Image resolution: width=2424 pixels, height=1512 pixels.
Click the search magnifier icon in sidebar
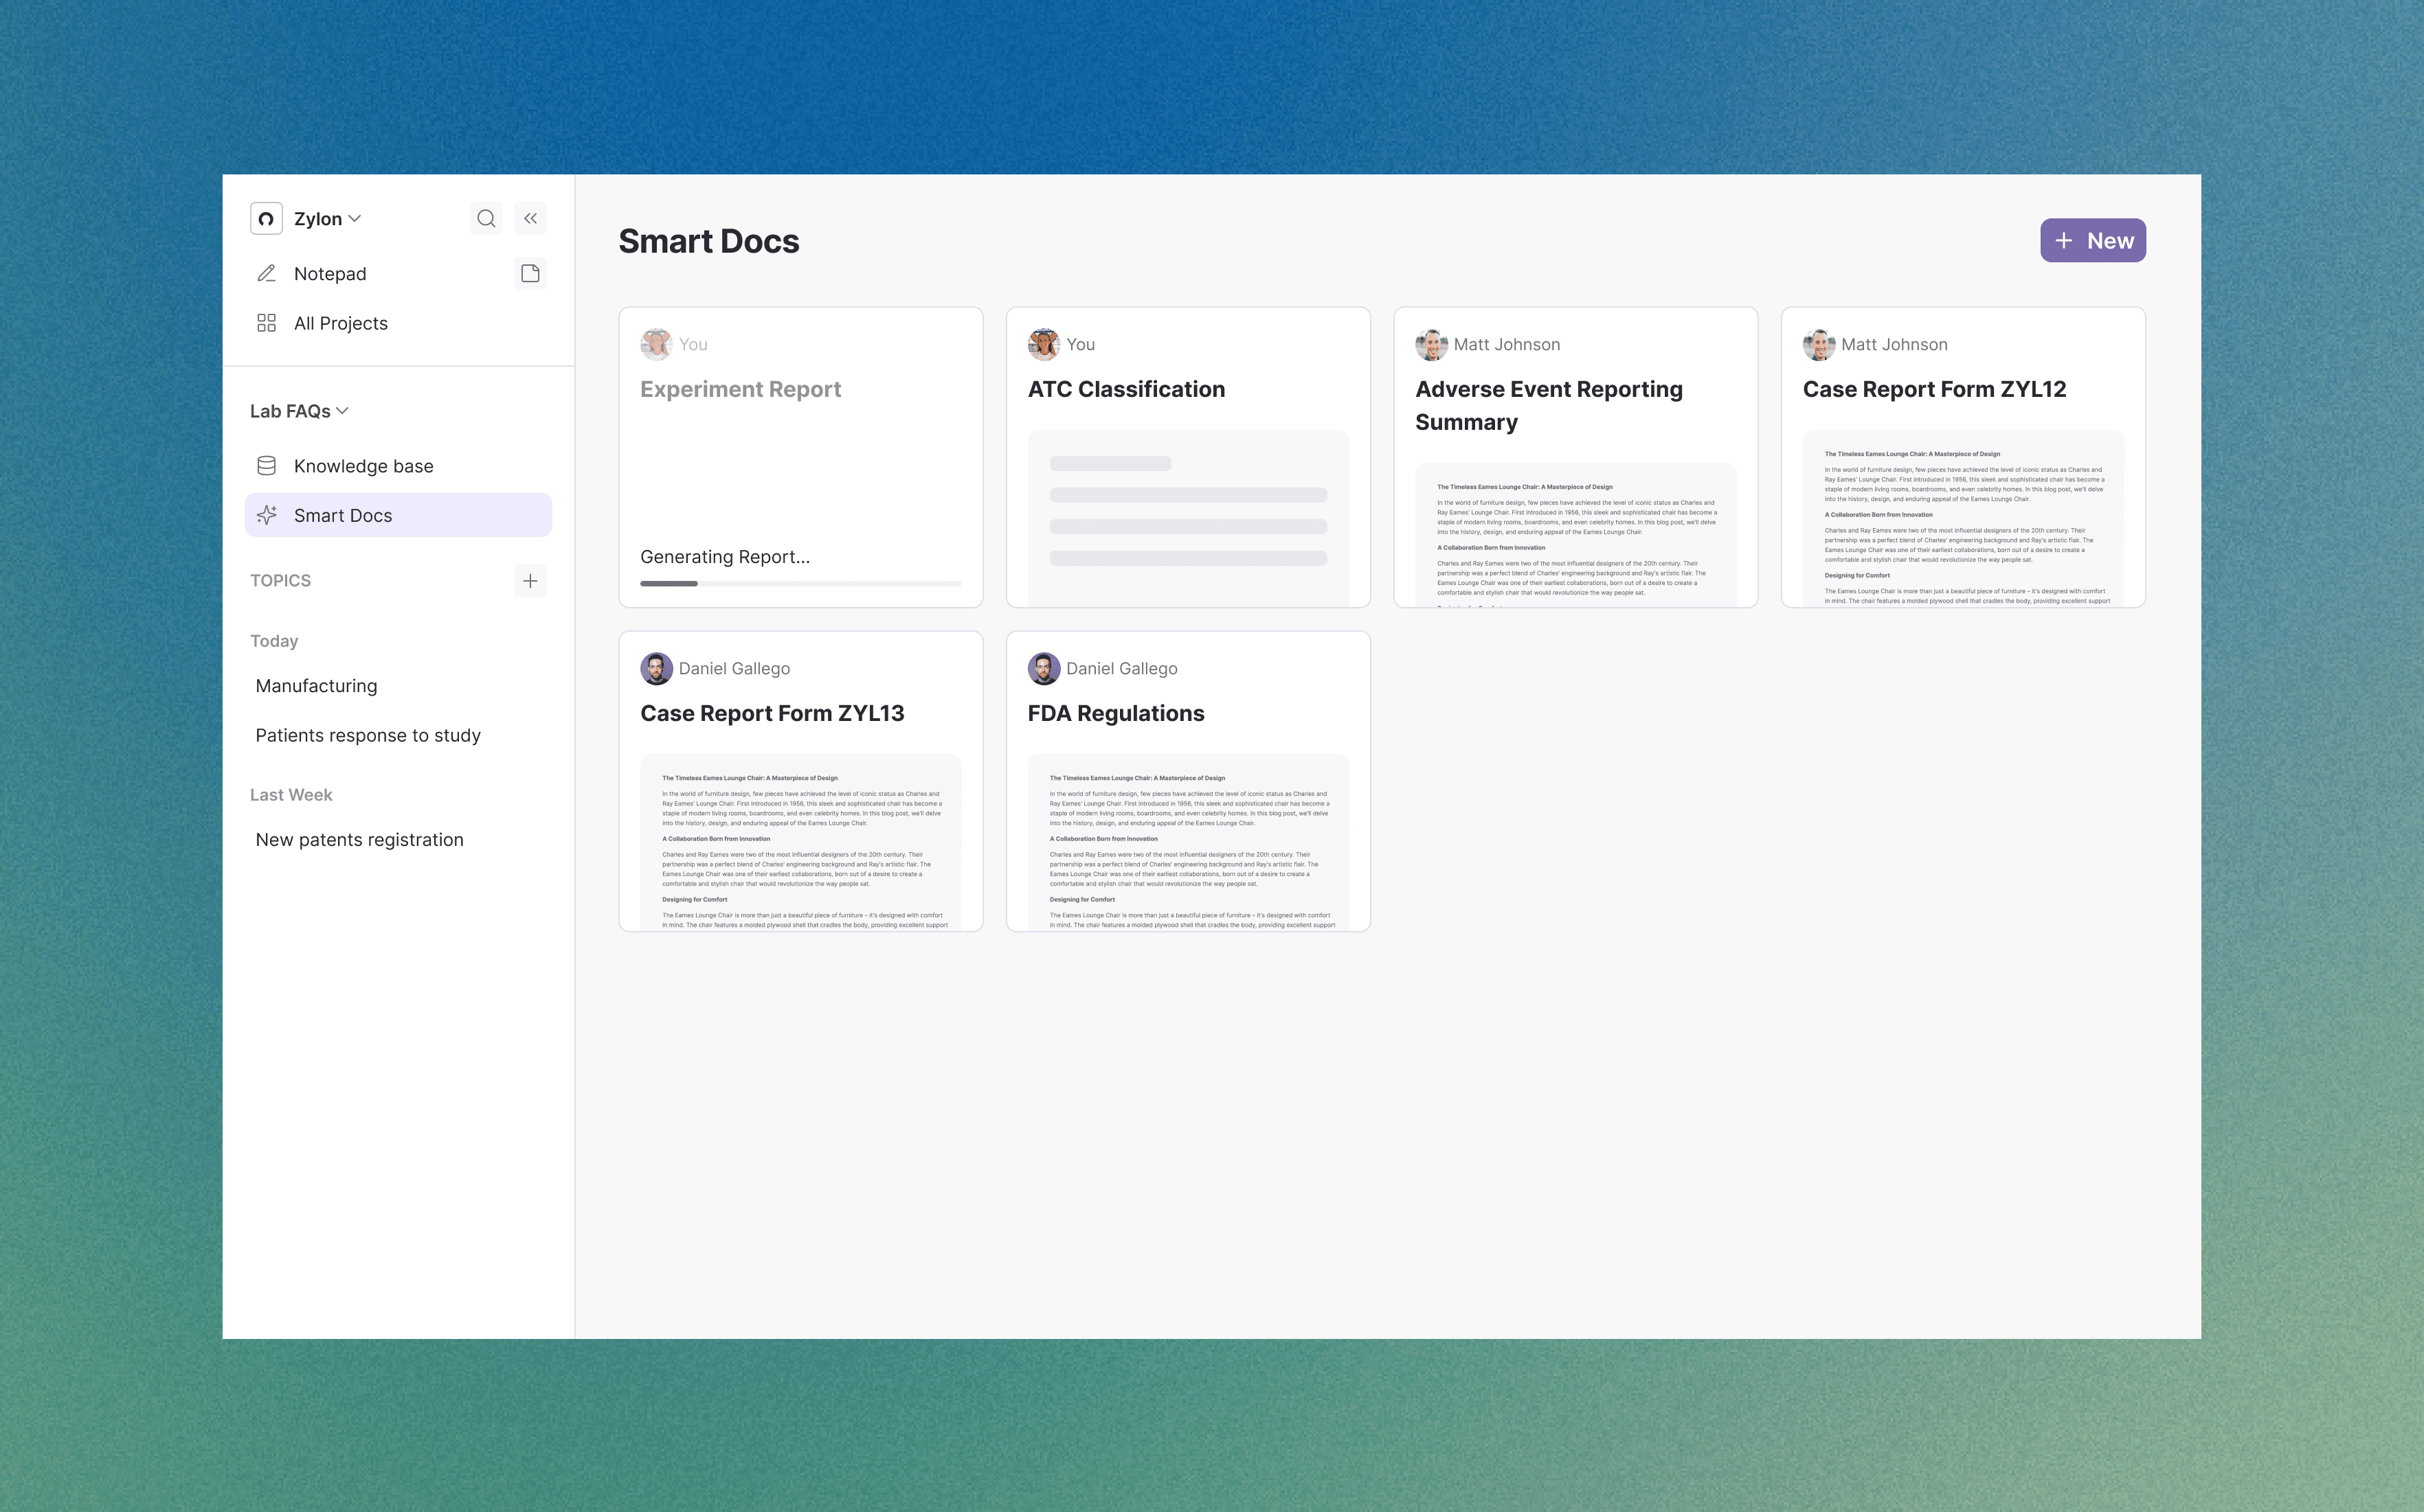[486, 218]
